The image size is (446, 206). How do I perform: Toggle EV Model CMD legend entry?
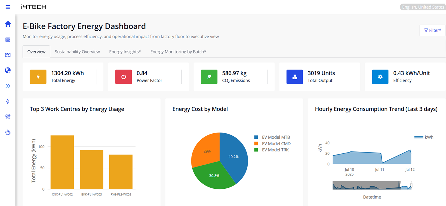click(276, 144)
